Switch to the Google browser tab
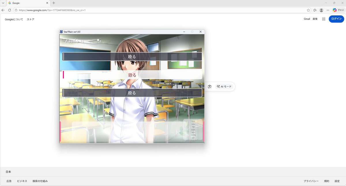The image size is (346, 186). coord(29,3)
